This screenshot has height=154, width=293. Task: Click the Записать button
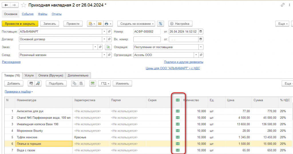pyautogui.click(x=50, y=24)
